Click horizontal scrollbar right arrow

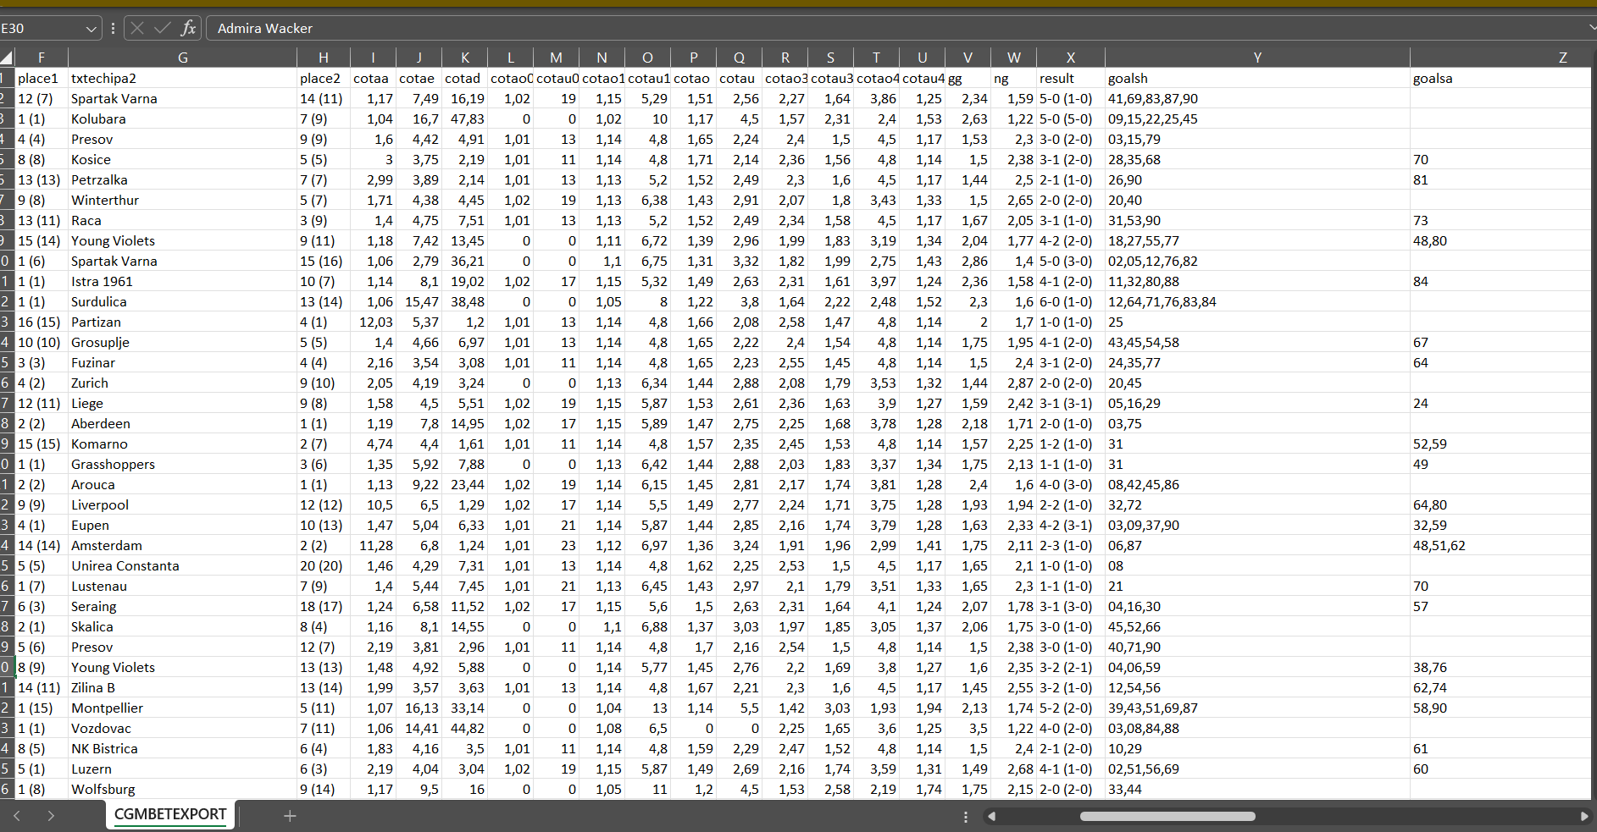pos(1584,817)
